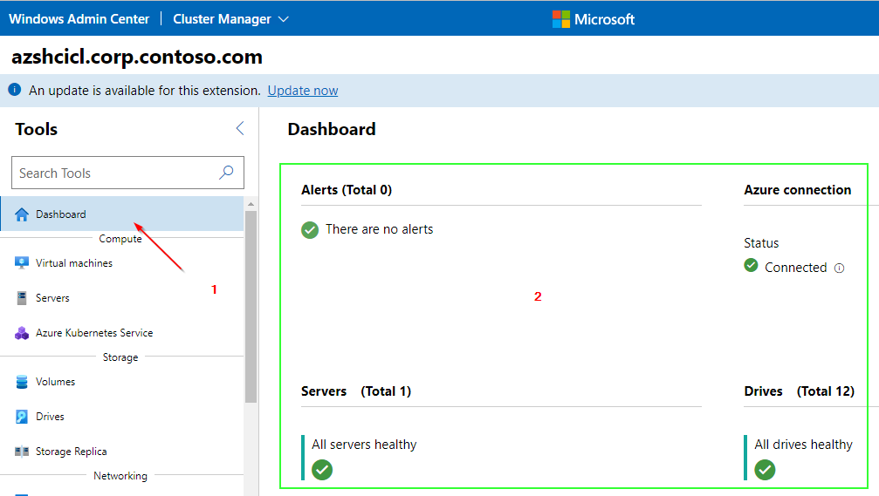Click the Alerts (Total 0) heading
Viewport: 879px width, 496px height.
tap(347, 190)
